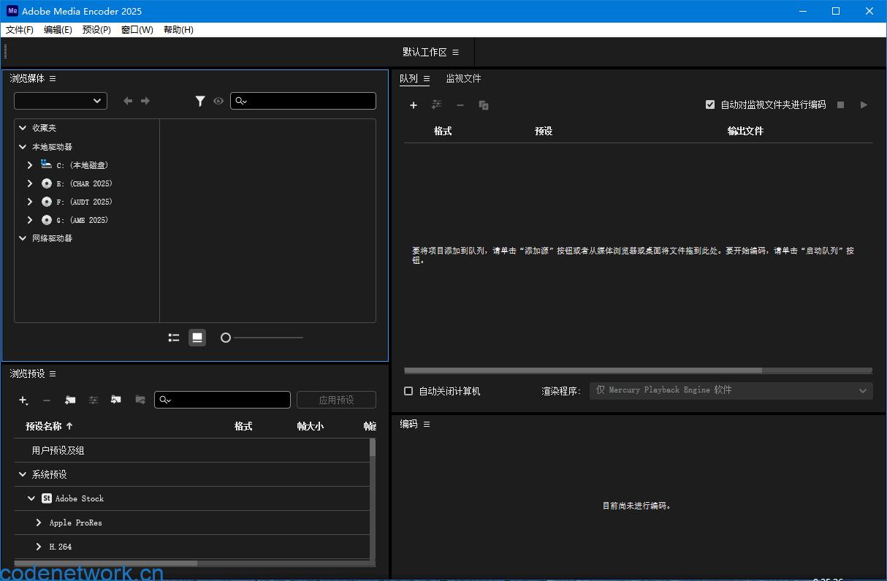Expand the C: local disk drive

pos(29,164)
